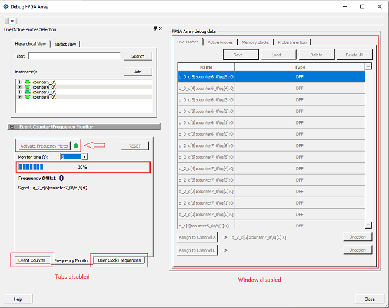Select the q_0_c[5] probe row
Viewport: 389px width, 308px height.
coord(271,76)
